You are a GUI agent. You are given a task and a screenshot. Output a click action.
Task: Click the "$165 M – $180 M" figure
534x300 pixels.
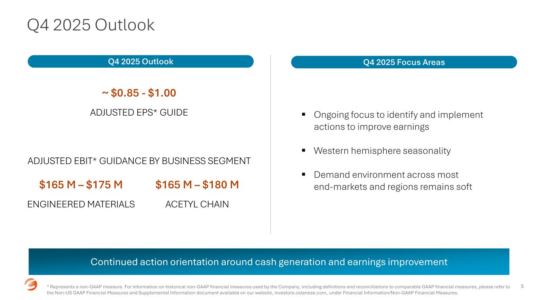197,184
